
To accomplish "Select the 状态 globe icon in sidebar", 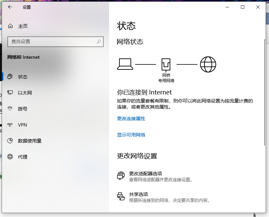I will pos(10,76).
